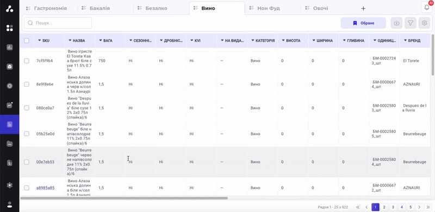
Task: Click the SKU cell 080ce0a7
Action: (45, 108)
